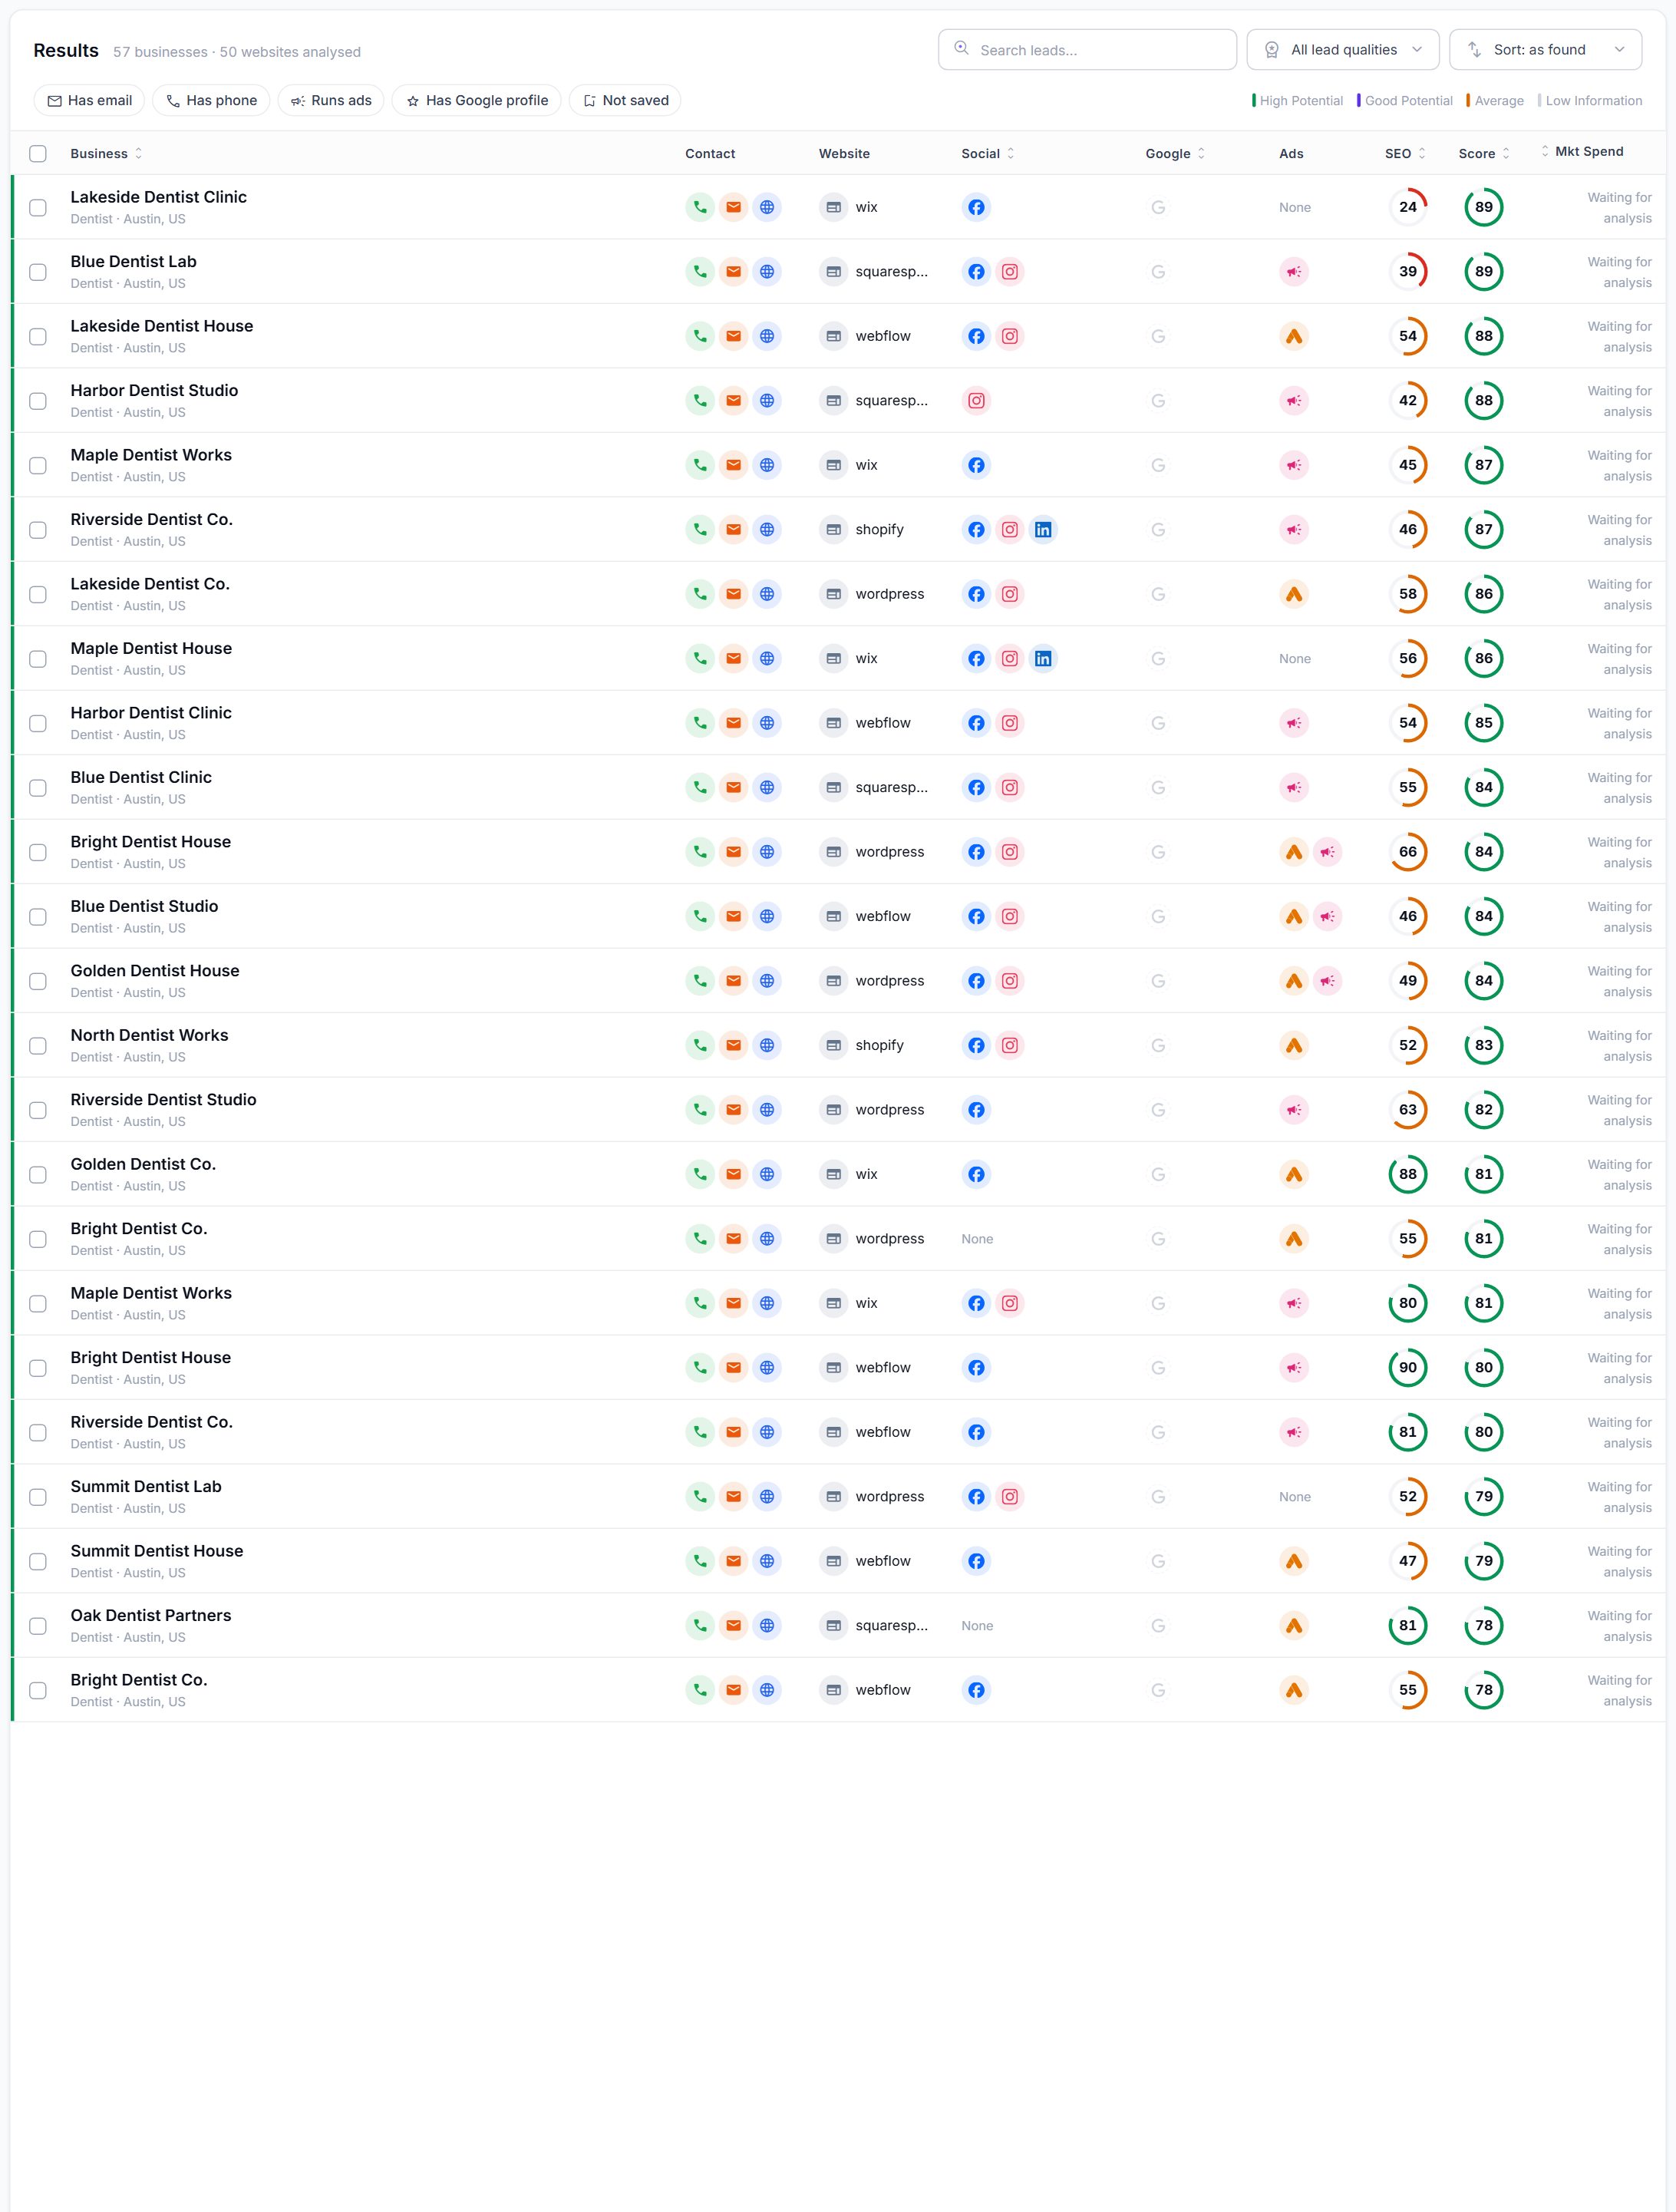Apply the Has Google profile filter chip

coord(477,100)
